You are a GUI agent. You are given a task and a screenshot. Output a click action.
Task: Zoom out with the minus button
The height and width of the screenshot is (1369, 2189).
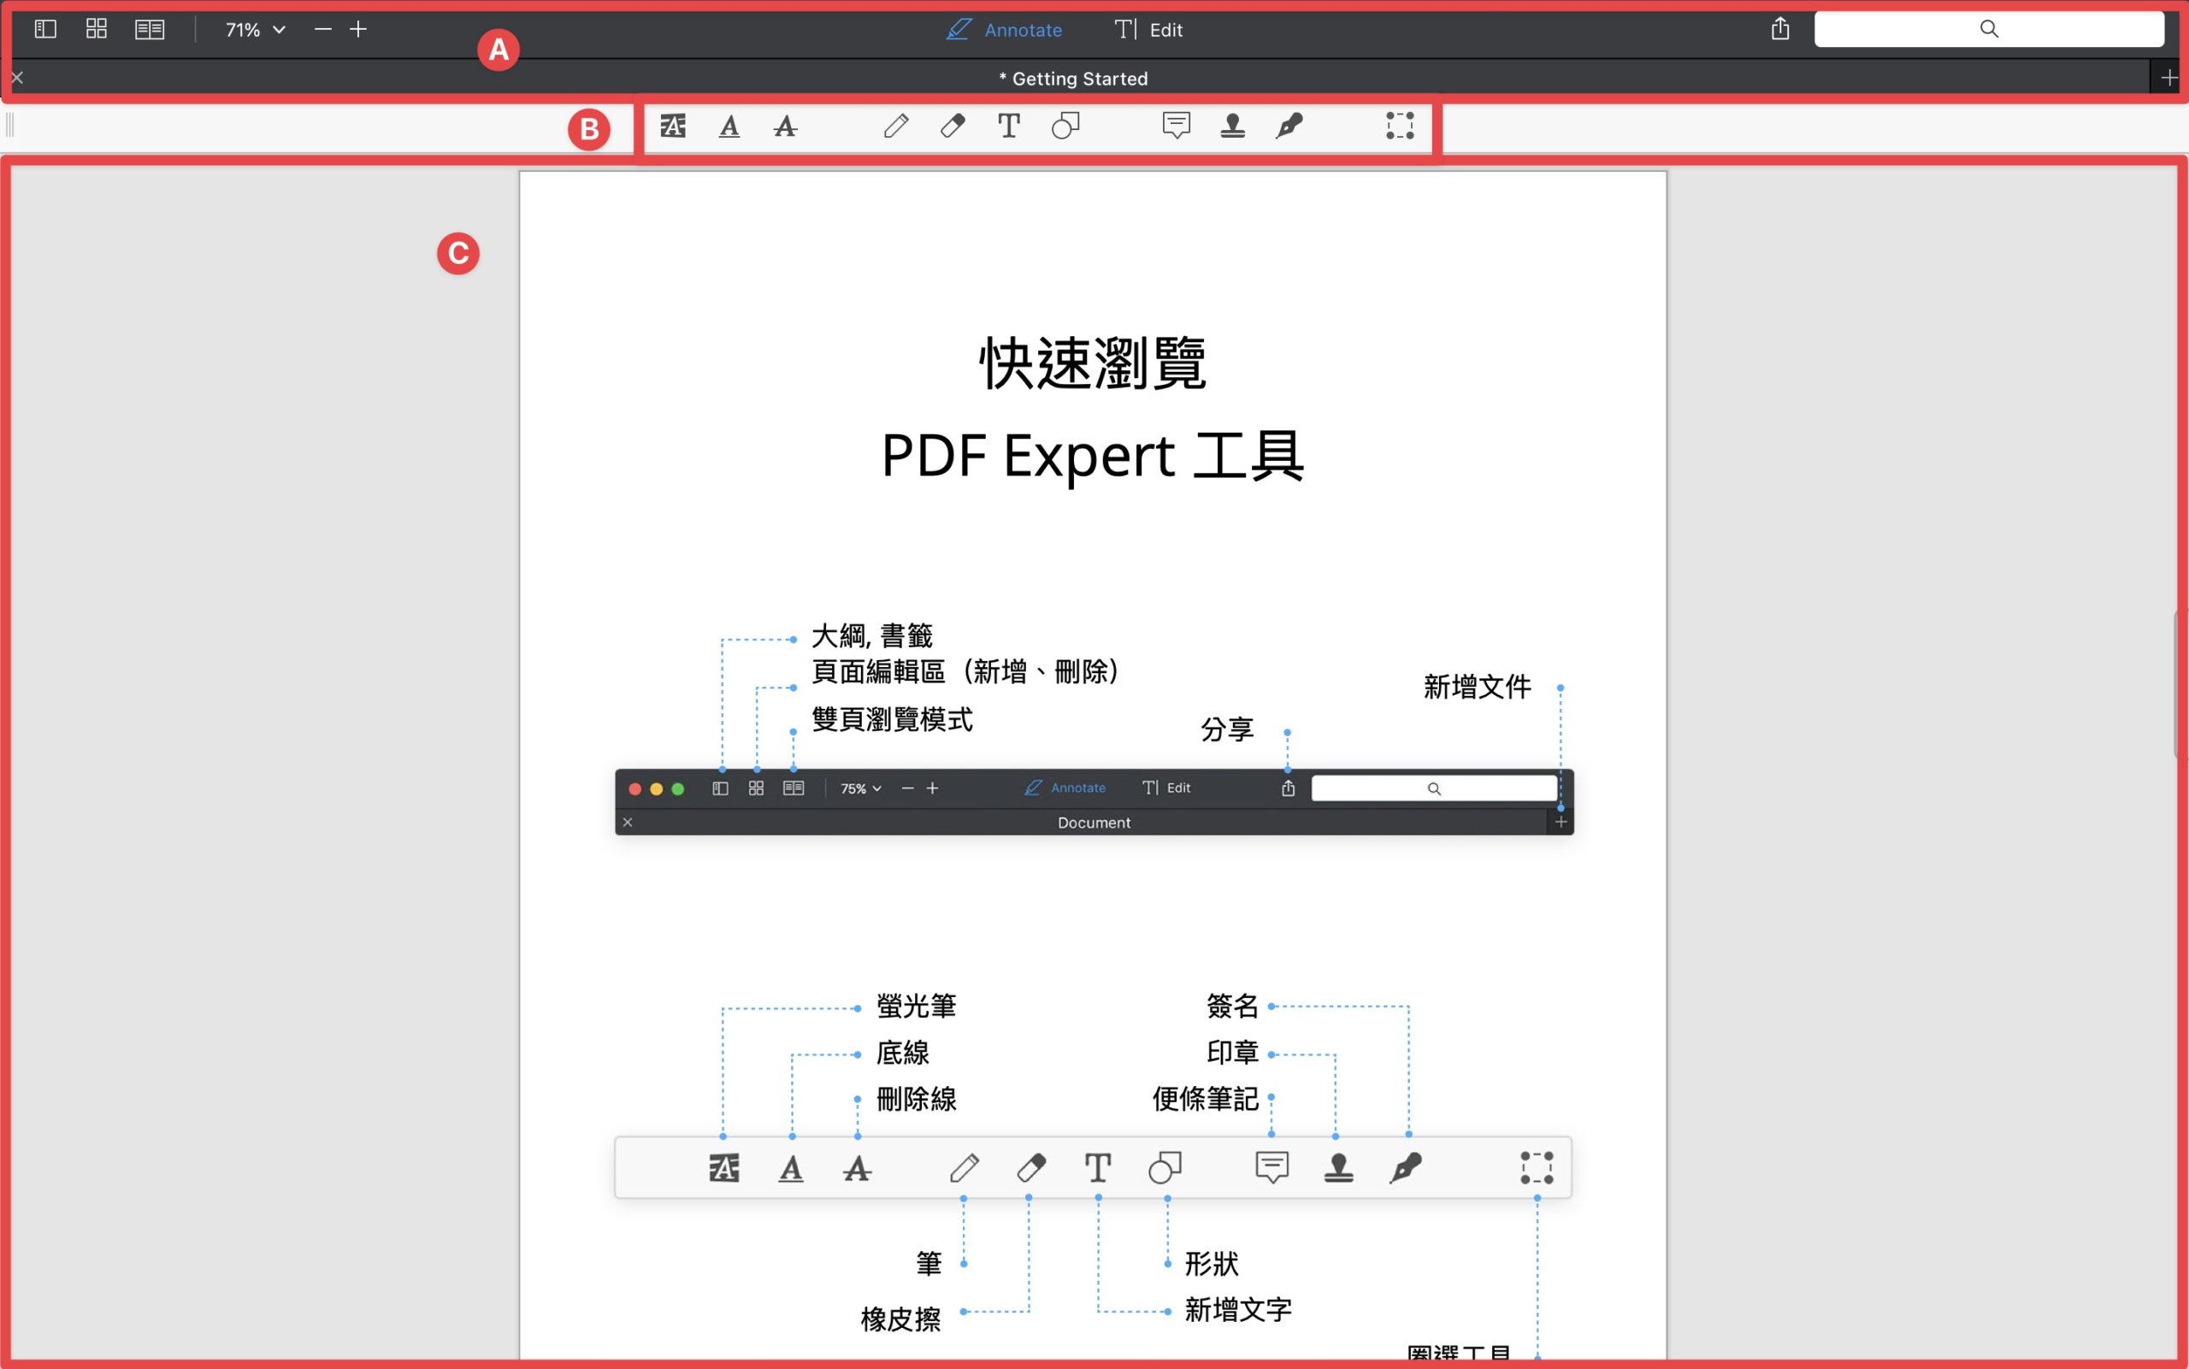(x=323, y=30)
